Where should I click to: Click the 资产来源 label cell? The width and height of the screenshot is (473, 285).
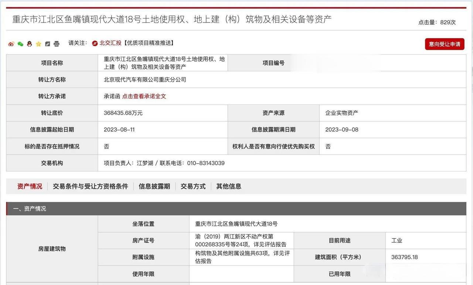(x=273, y=113)
